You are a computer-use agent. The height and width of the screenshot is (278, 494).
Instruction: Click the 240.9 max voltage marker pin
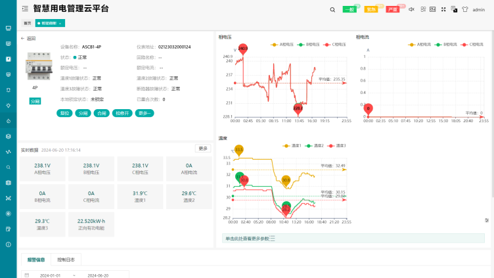[243, 49]
